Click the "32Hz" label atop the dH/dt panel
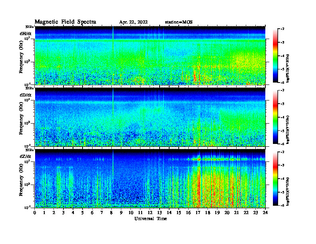The width and height of the screenshot is (316, 244). [30, 26]
